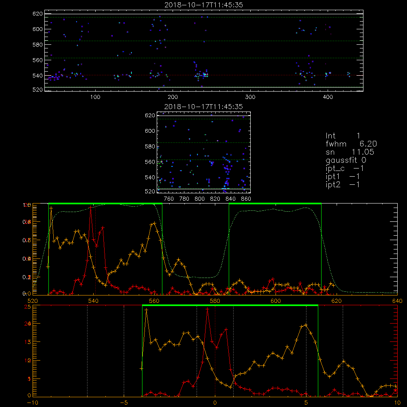
Task: Click x-axis label 560 on the third plot
Action: pyautogui.click(x=154, y=301)
